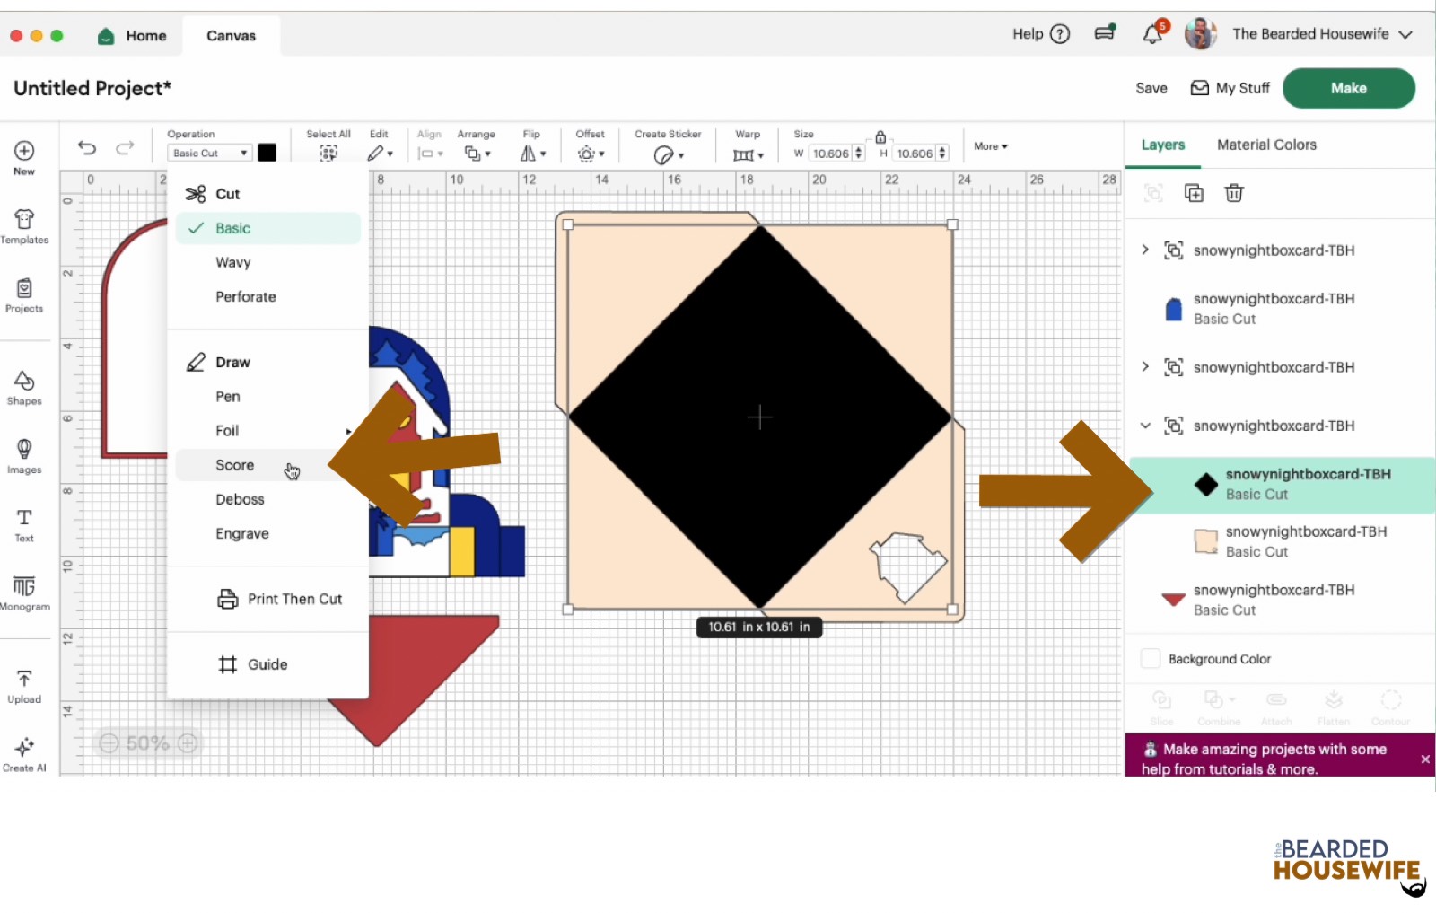Switch to the Material Colors tab
The image size is (1436, 913).
pos(1266,145)
